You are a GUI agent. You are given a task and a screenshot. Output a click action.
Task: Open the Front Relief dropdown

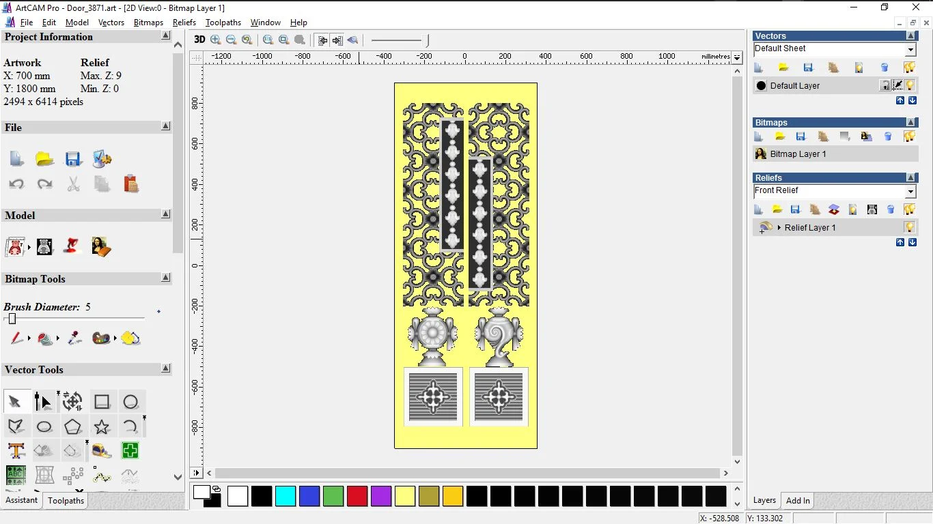click(910, 192)
